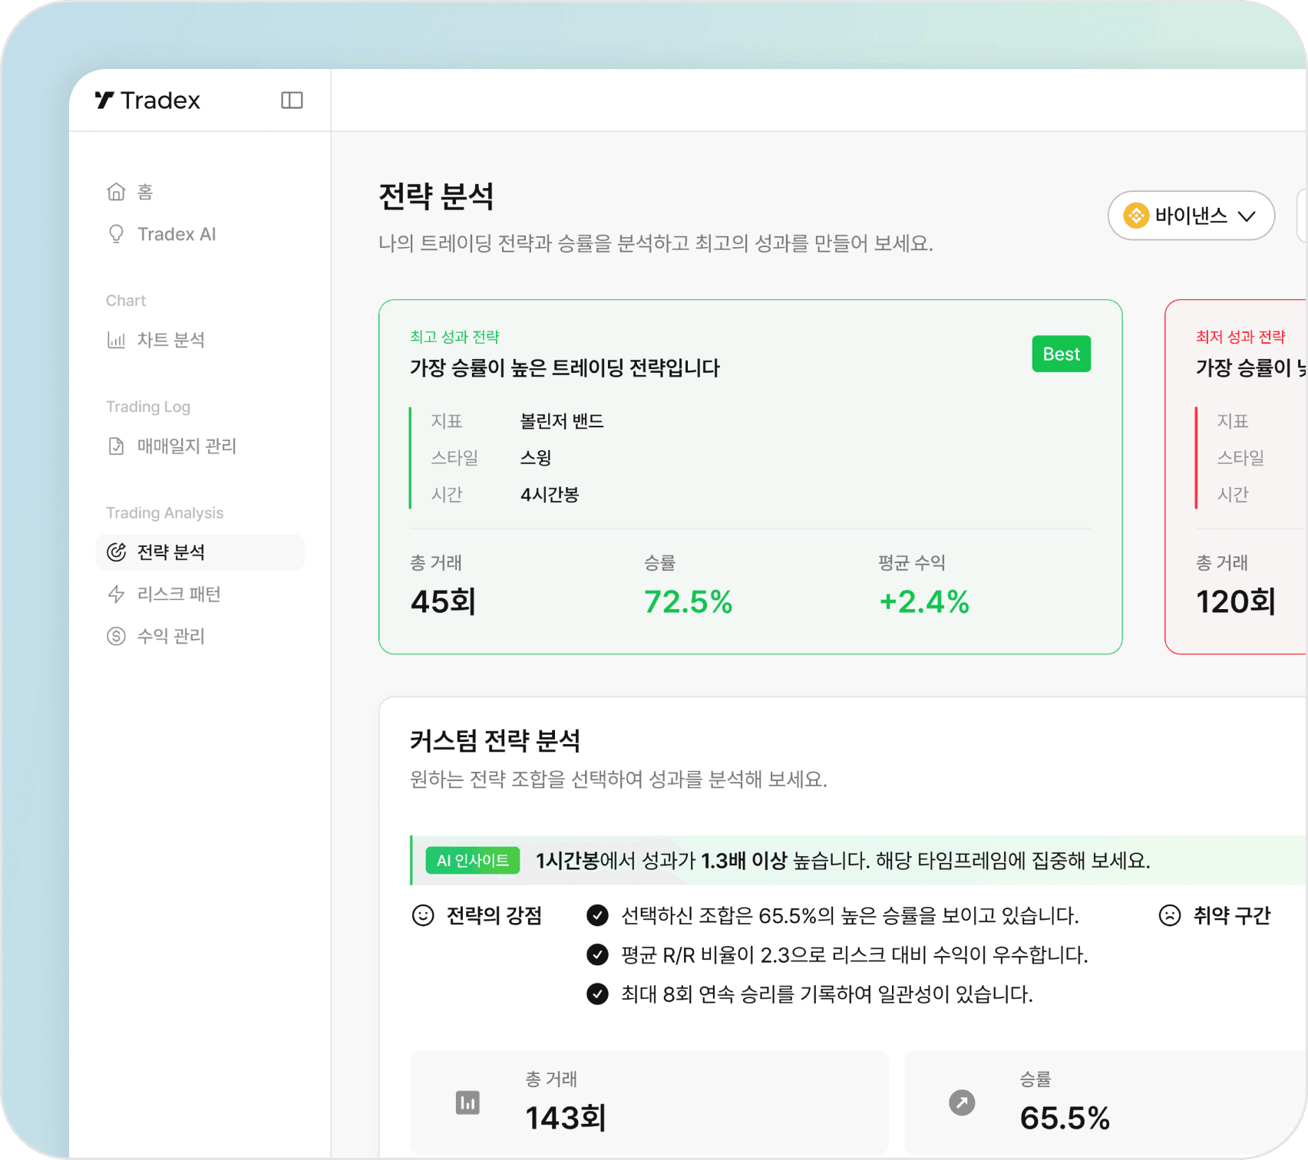Open Tradex AI from sidebar
This screenshot has height=1160, width=1308.
pyautogui.click(x=200, y=234)
